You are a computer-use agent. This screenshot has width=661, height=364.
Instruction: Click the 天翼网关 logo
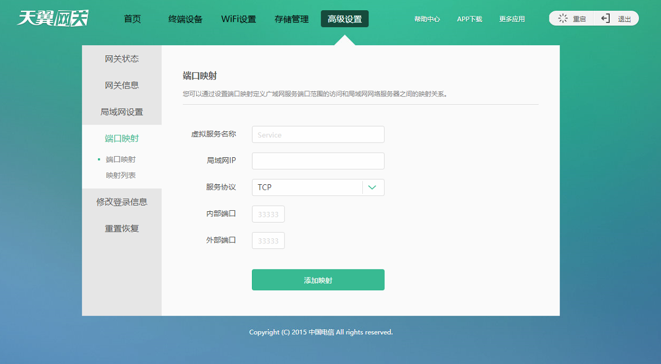tap(52, 19)
